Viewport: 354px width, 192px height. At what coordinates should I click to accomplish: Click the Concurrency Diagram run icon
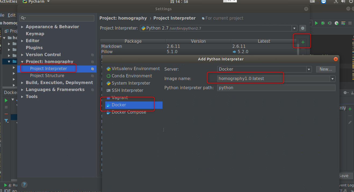click(x=343, y=23)
